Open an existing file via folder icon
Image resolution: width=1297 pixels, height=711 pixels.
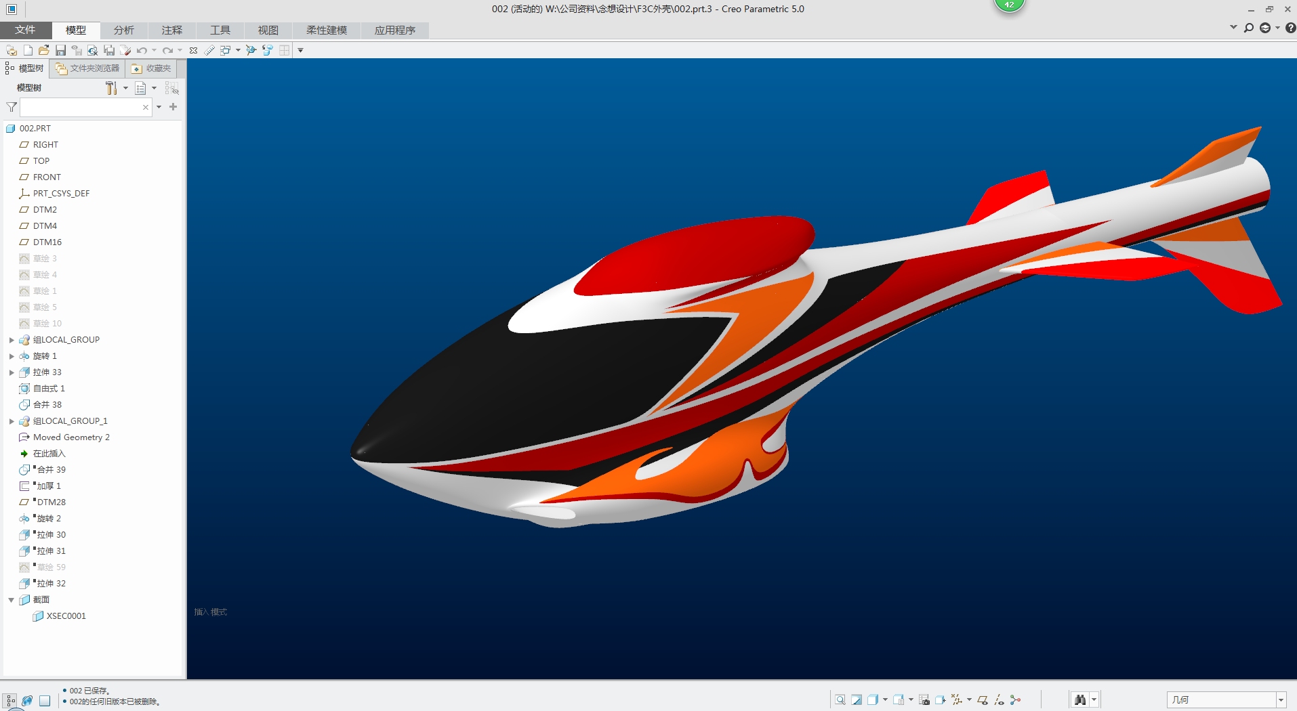44,50
